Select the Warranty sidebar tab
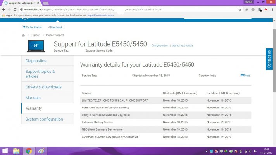Viewport: 276px width, 155px height. [x=48, y=108]
